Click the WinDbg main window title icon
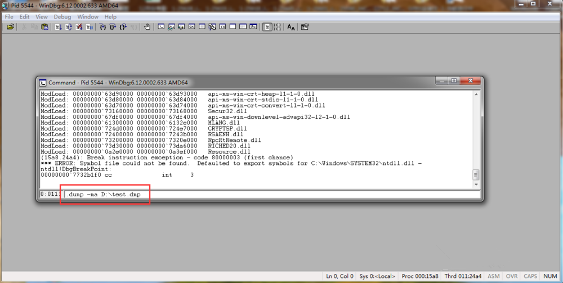Screen dimensions: 563x283 coord(5,6)
